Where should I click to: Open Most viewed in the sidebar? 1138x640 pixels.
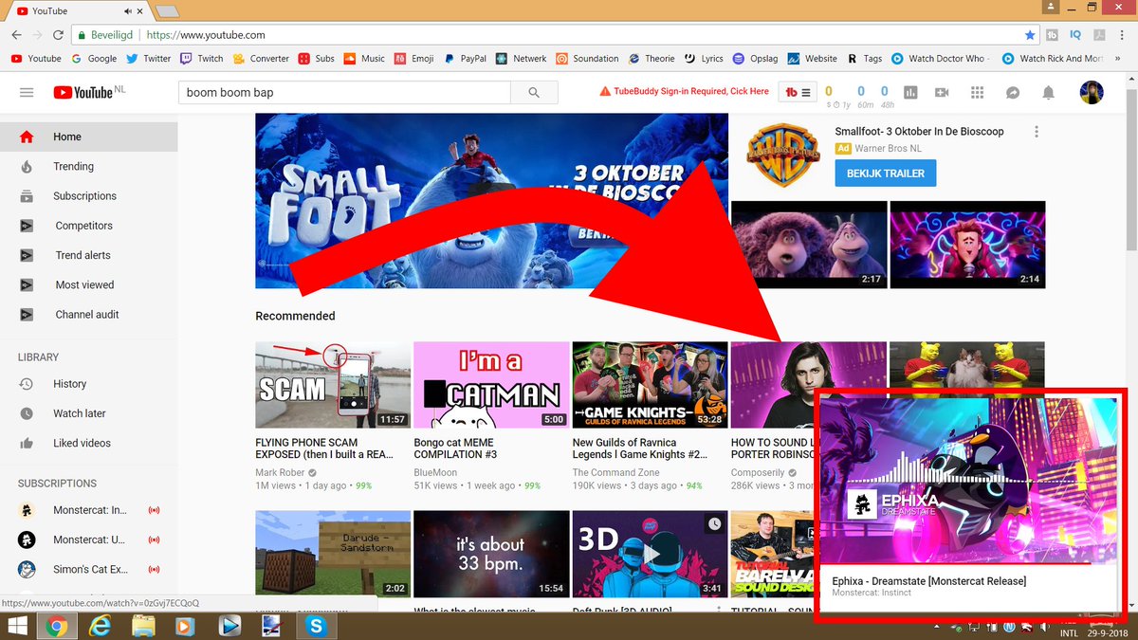(x=88, y=284)
